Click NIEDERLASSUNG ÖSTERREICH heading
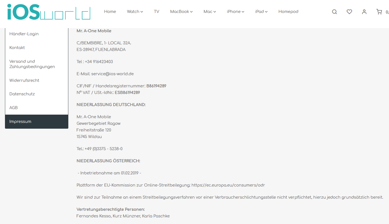Screen dimensions: 389x224 pyautogui.click(x=108, y=161)
